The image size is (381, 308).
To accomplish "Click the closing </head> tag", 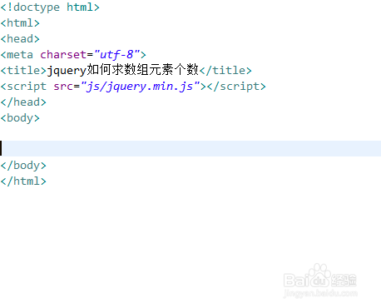I will click(23, 102).
